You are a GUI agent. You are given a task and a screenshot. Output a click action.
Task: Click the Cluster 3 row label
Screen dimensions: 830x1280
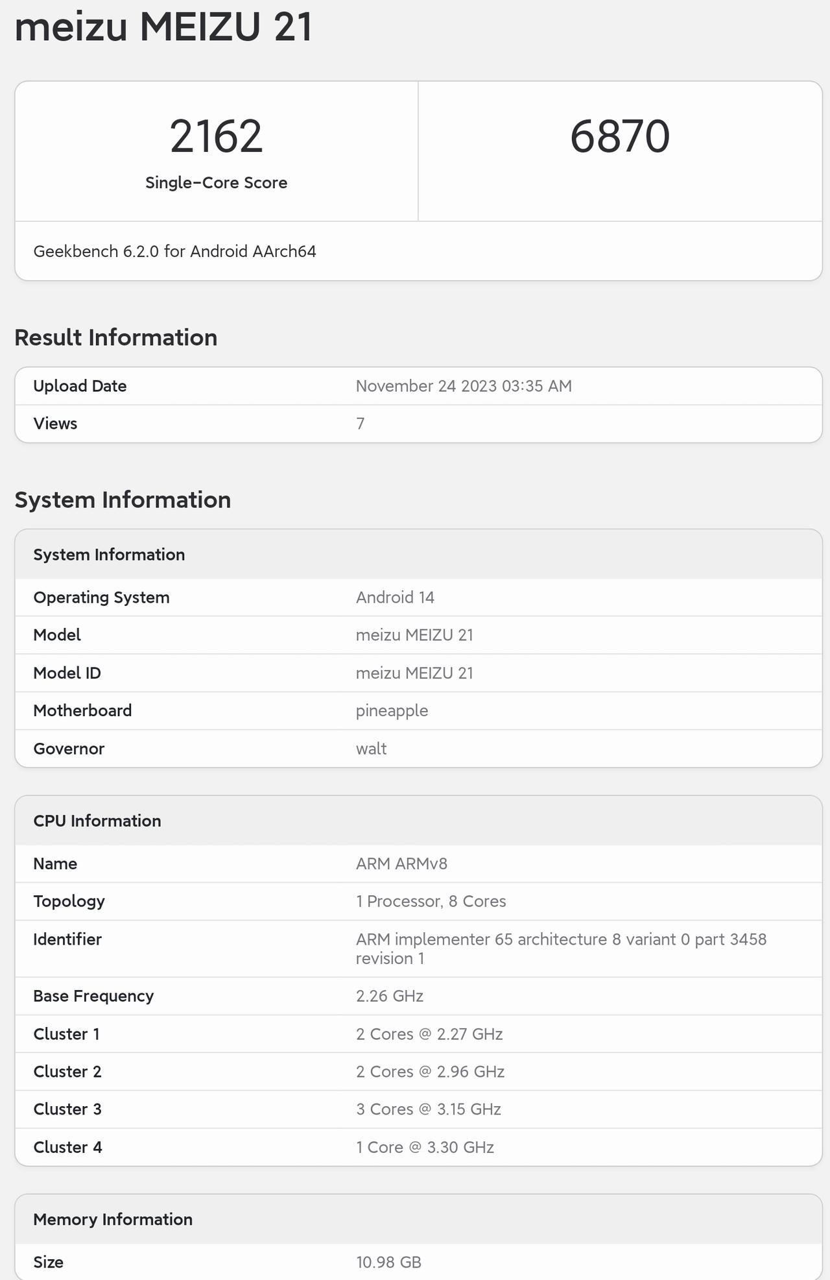pyautogui.click(x=67, y=1109)
